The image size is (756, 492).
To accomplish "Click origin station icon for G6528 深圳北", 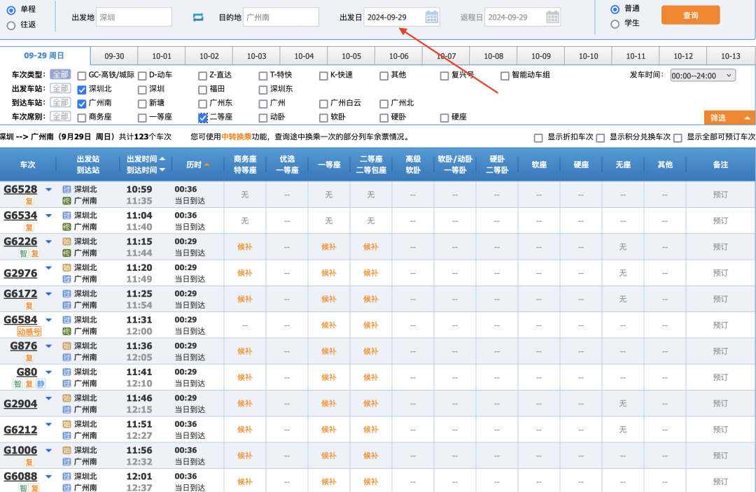I will [66, 190].
